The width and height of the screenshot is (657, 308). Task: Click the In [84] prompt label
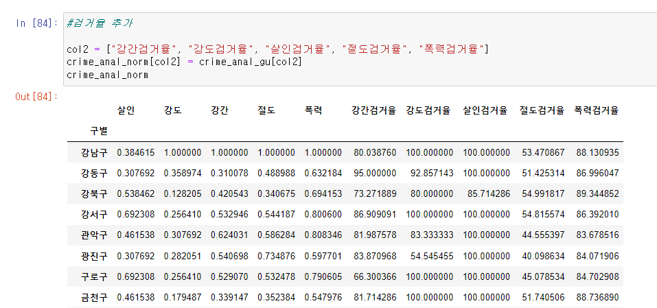click(36, 23)
